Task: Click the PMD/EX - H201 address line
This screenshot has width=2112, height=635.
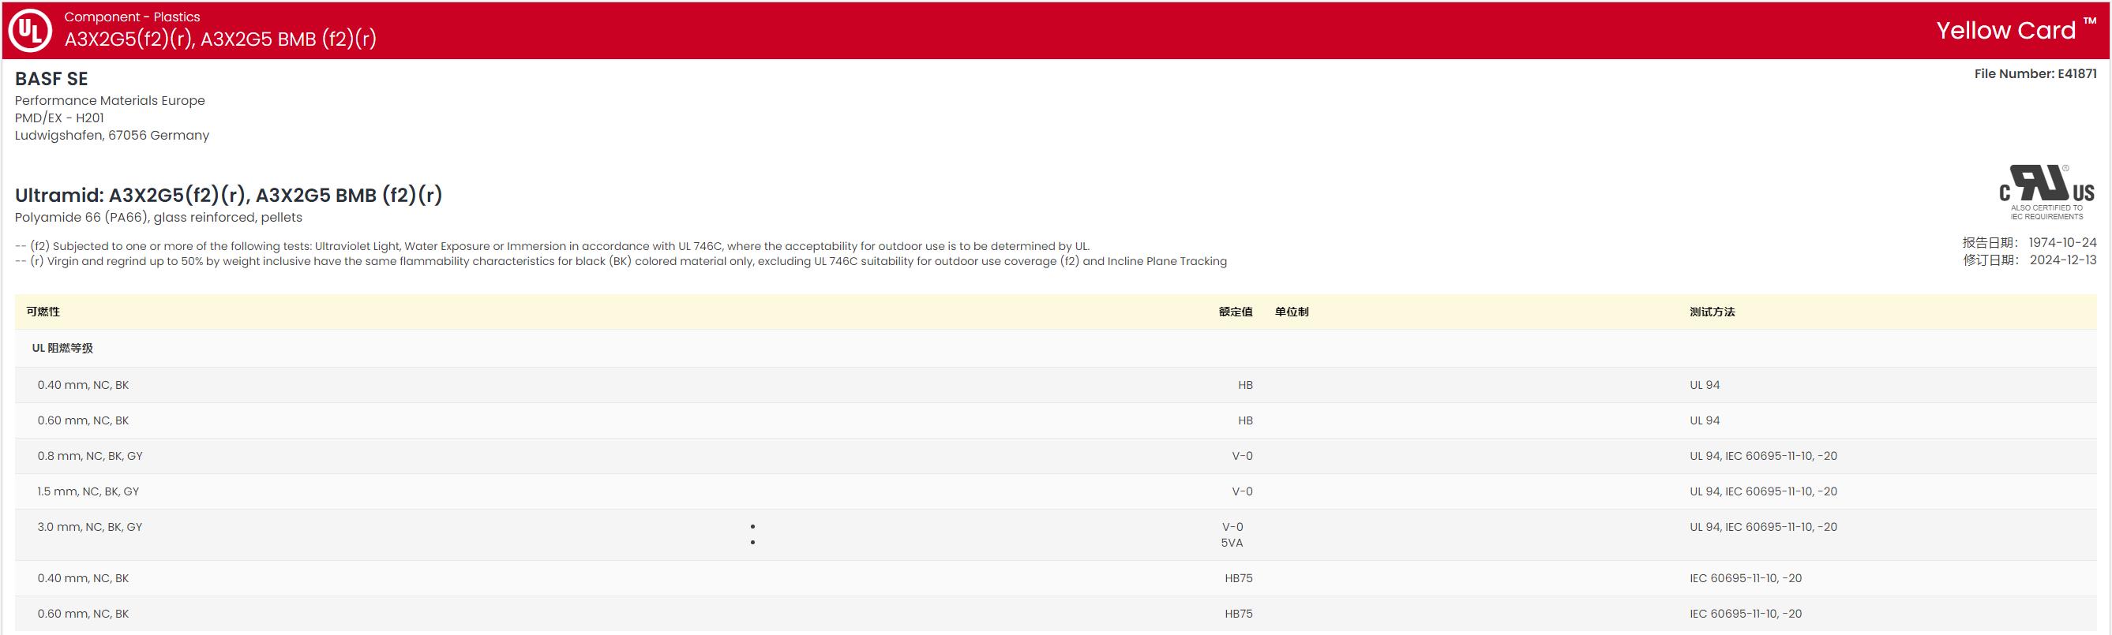Action: point(59,118)
